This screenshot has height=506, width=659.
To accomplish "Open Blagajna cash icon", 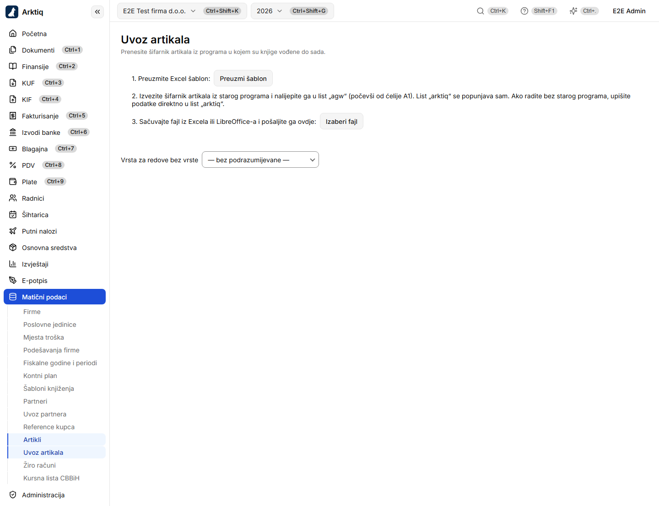I will pyautogui.click(x=13, y=149).
